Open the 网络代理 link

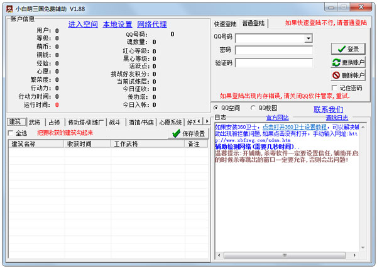point(152,25)
